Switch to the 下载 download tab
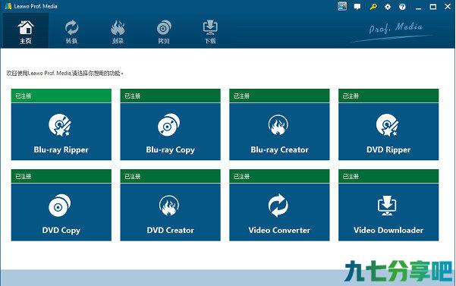456x286 pixels. 210,31
